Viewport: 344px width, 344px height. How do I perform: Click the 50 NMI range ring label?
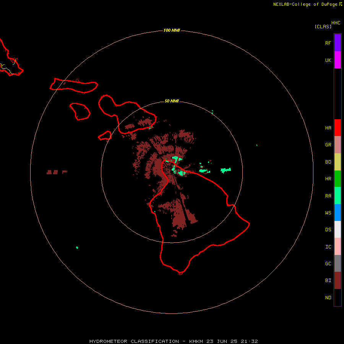(172, 101)
